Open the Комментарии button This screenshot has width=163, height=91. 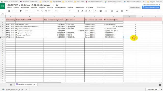(x=135, y=7)
